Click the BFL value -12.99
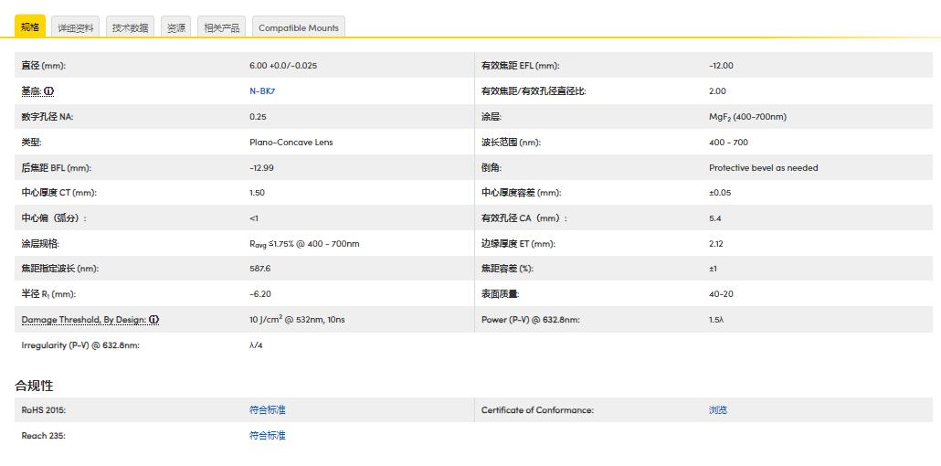This screenshot has width=941, height=466. coord(261,167)
